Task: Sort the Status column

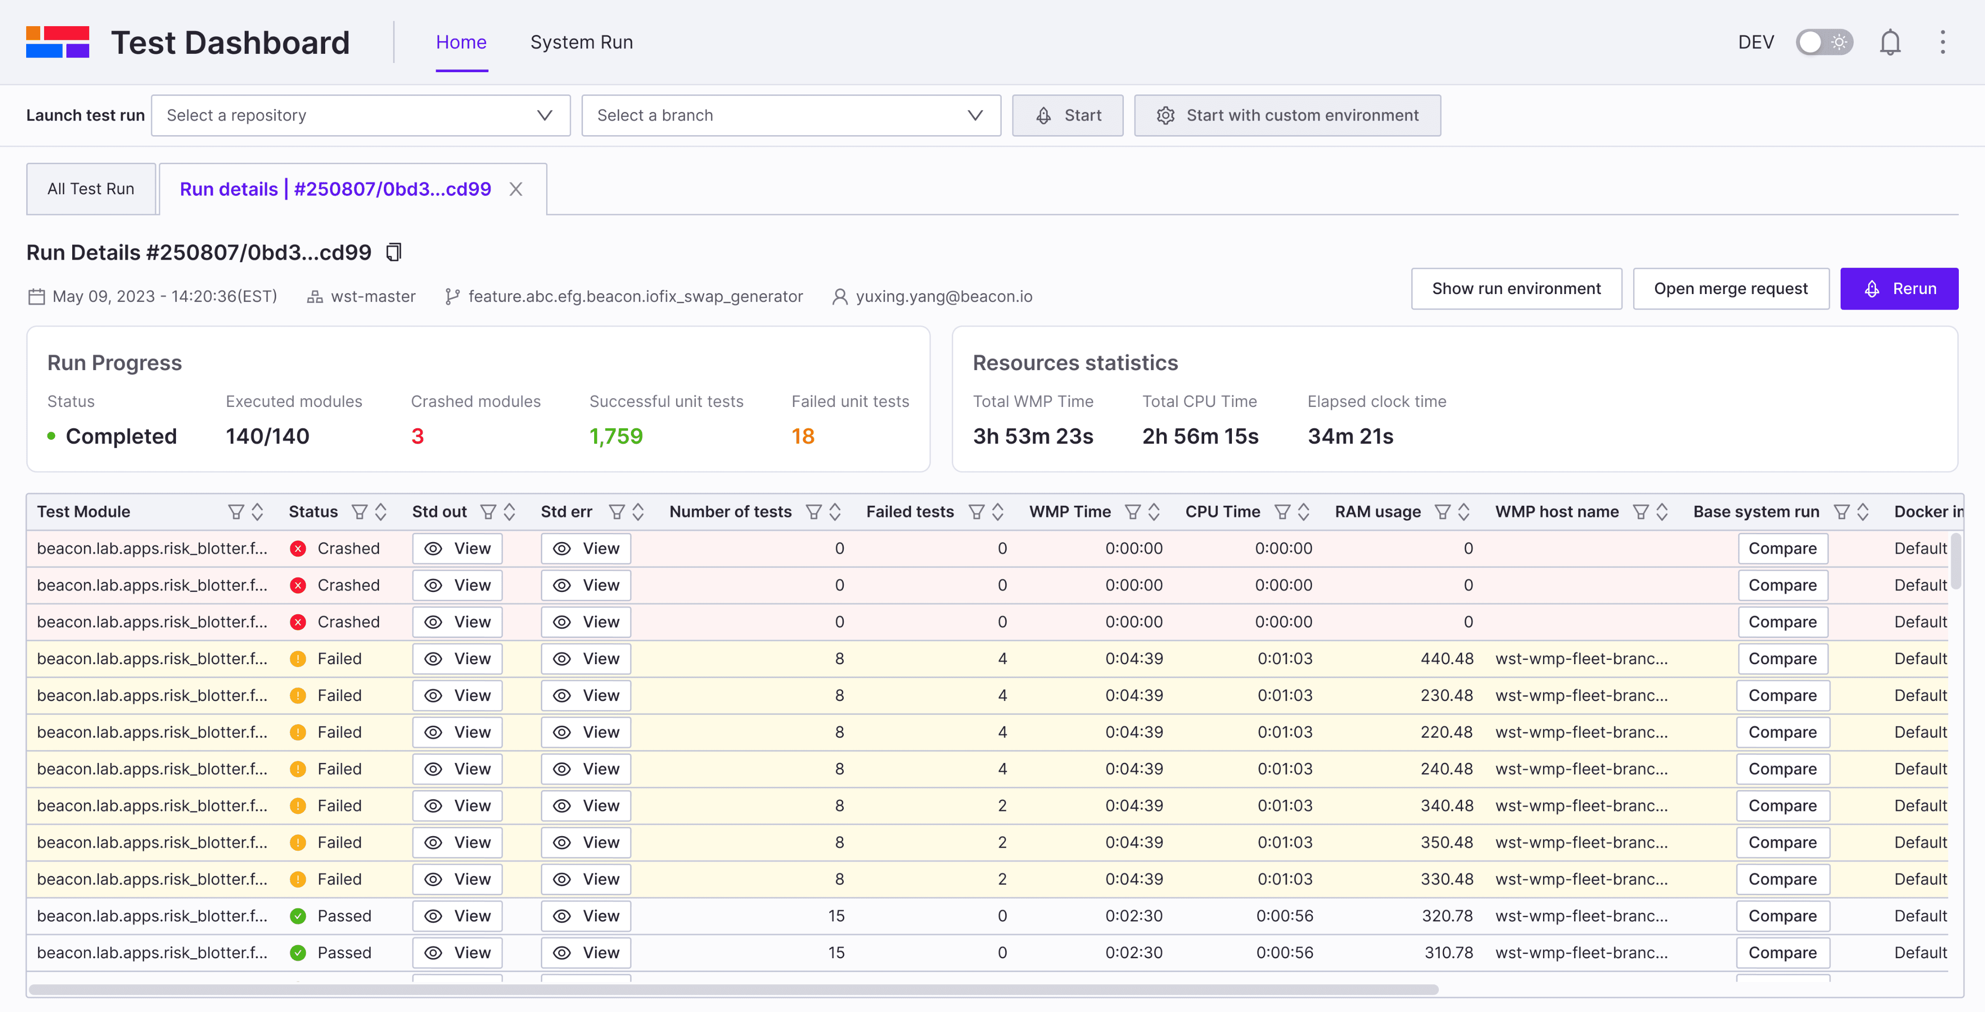Action: tap(380, 512)
